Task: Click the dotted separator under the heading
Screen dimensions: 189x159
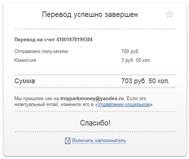Action: (95, 29)
